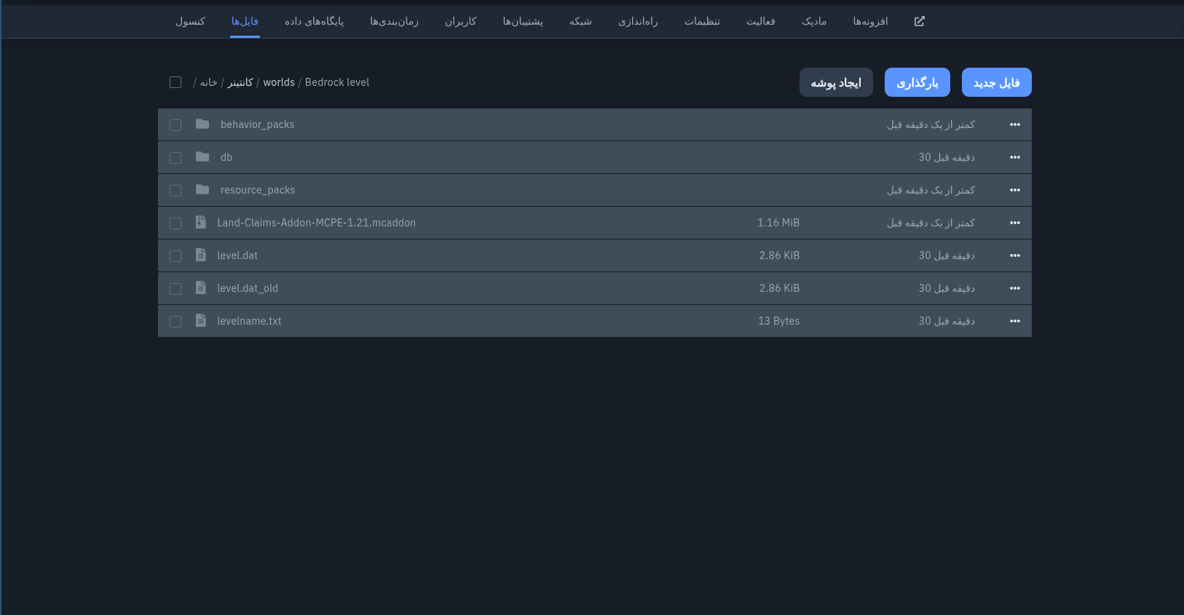
Task: Click the level.dat_old file icon
Action: pyautogui.click(x=201, y=288)
